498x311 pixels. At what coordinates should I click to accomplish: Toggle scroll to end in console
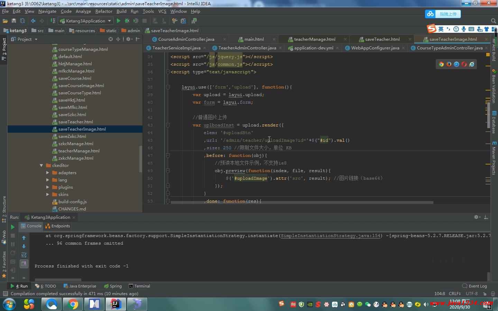pyautogui.click(x=24, y=264)
